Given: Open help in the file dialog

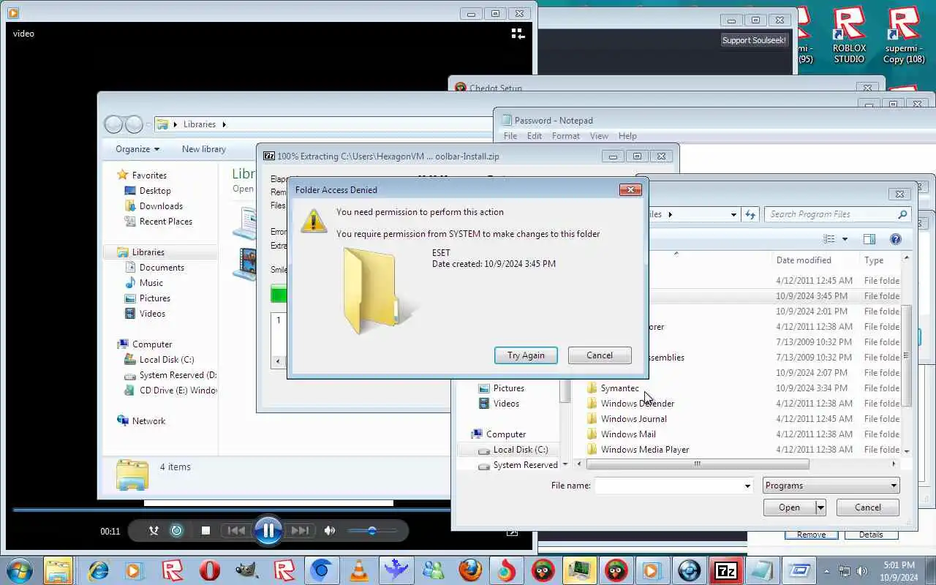Looking at the screenshot, I should (x=896, y=239).
